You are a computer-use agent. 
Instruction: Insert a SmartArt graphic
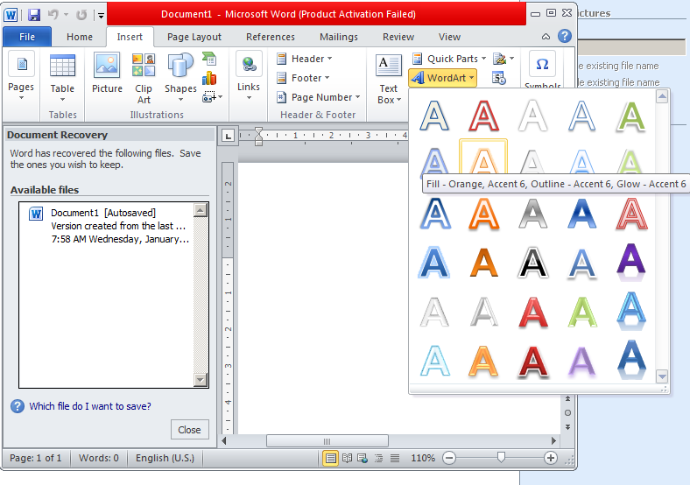pos(209,59)
